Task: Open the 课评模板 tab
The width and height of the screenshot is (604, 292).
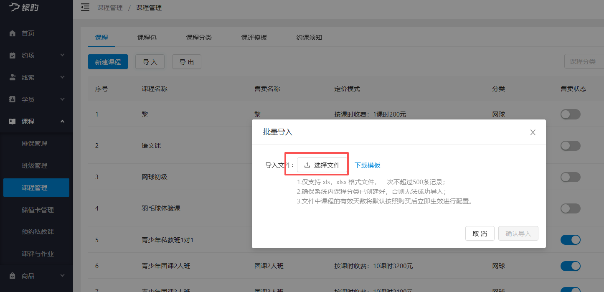Action: [x=255, y=37]
